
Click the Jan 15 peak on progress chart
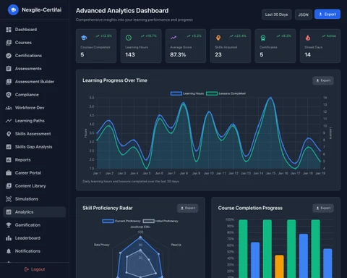click(x=270, y=98)
